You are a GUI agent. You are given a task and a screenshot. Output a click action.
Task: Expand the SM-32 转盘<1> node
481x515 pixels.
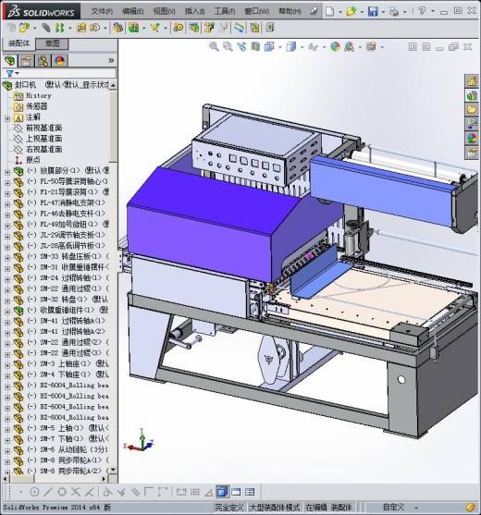[x=7, y=300]
